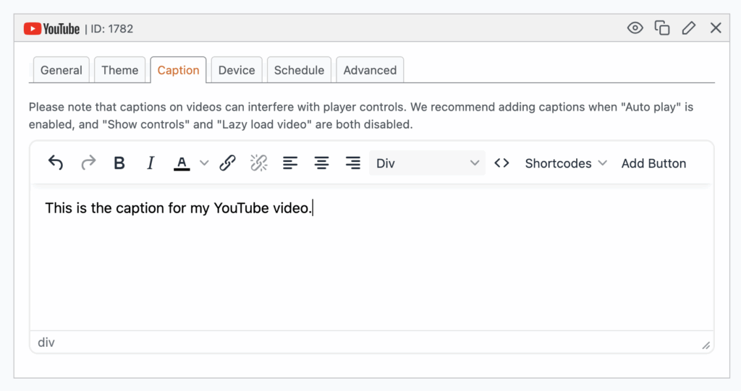The height and width of the screenshot is (391, 741).
Task: Click into the caption text editor
Action: 372,257
